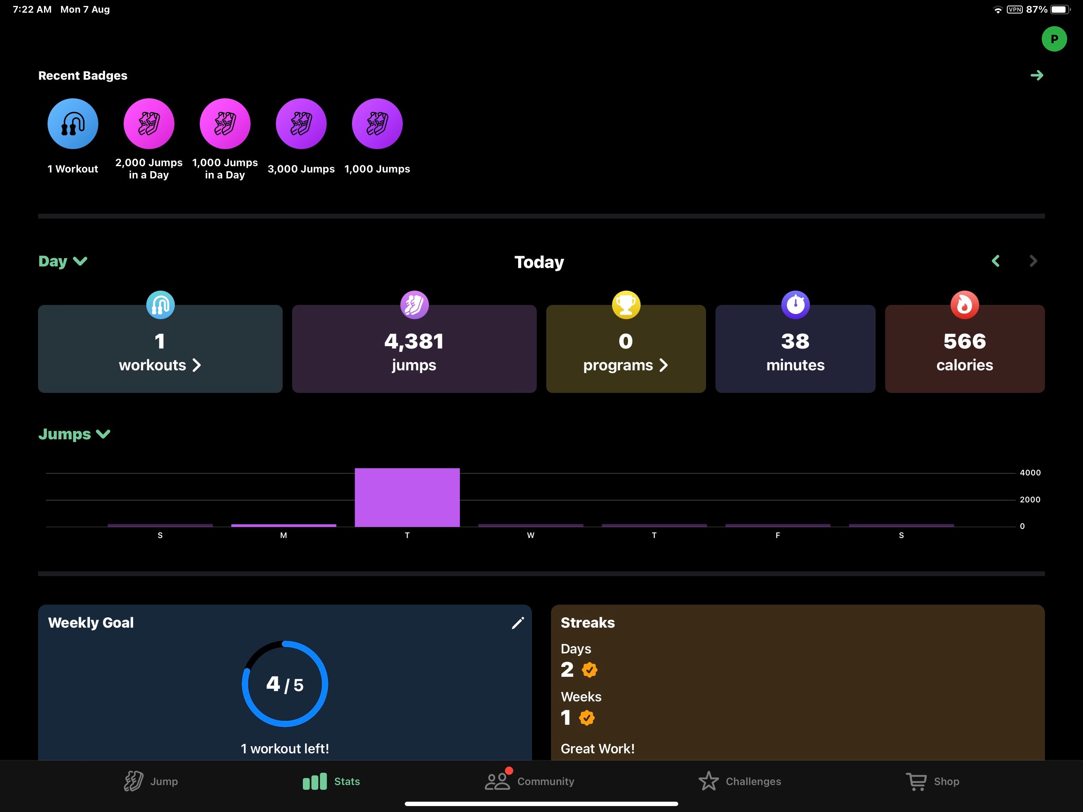Go to the Jump tab
1083x812 pixels.
coord(151,781)
